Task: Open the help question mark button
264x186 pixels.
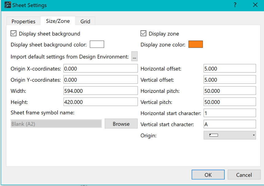Action: click(x=235, y=5)
